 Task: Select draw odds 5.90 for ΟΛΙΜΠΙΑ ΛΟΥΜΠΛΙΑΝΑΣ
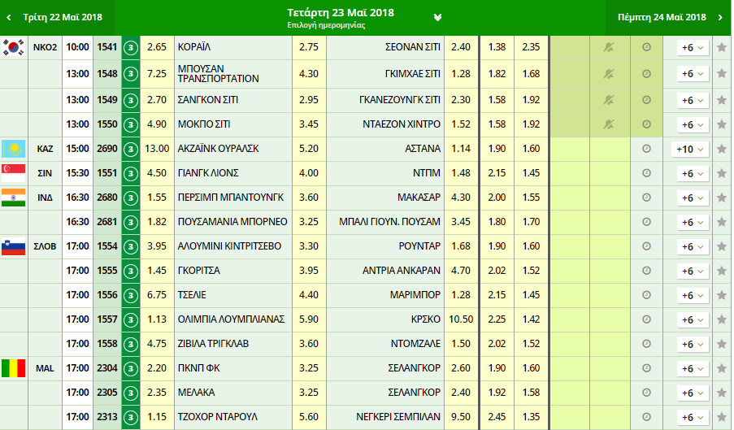[309, 319]
